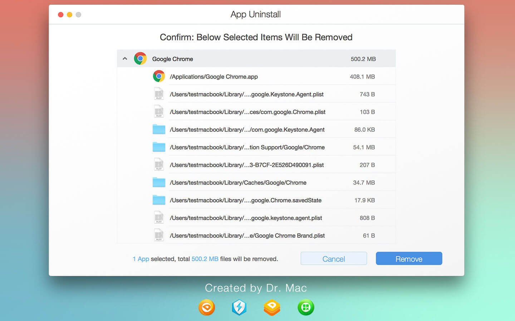Select the /com.google.Keystone.Agent path text
This screenshot has width=515, height=321.
coord(247,129)
